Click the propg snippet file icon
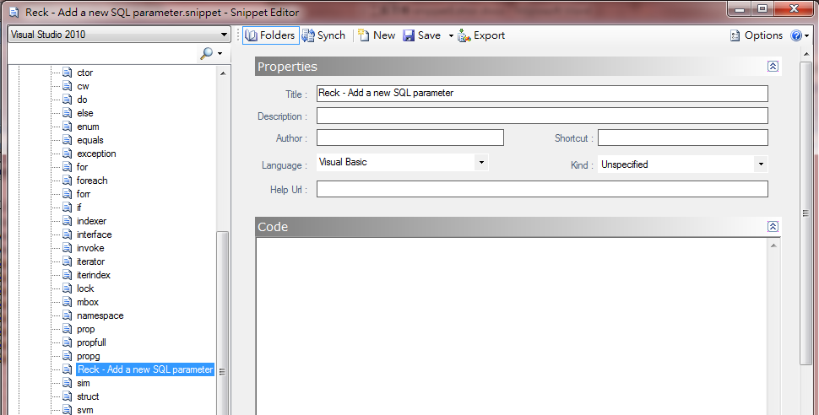819x415 pixels. 68,356
